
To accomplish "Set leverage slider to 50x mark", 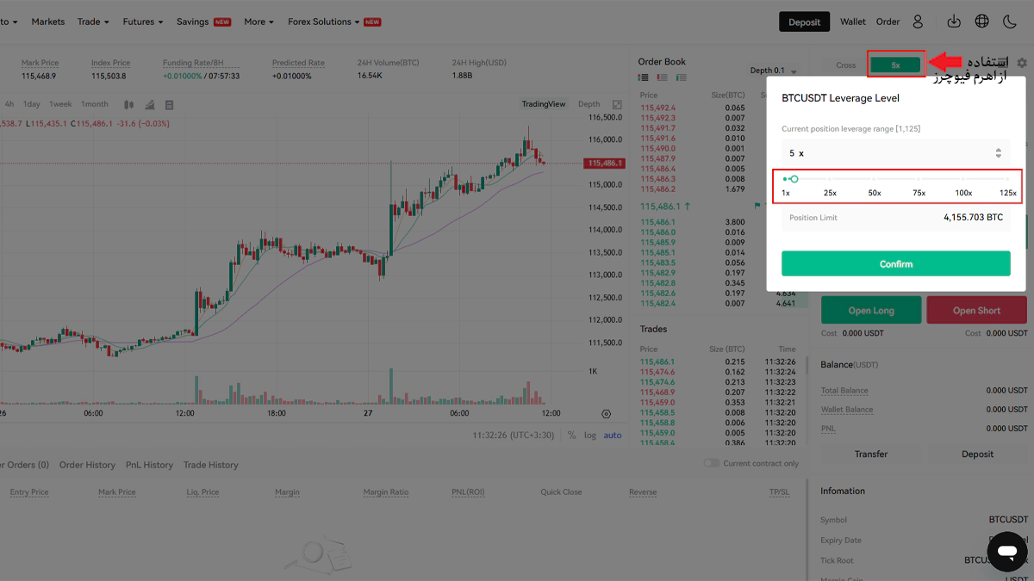I will pyautogui.click(x=875, y=179).
